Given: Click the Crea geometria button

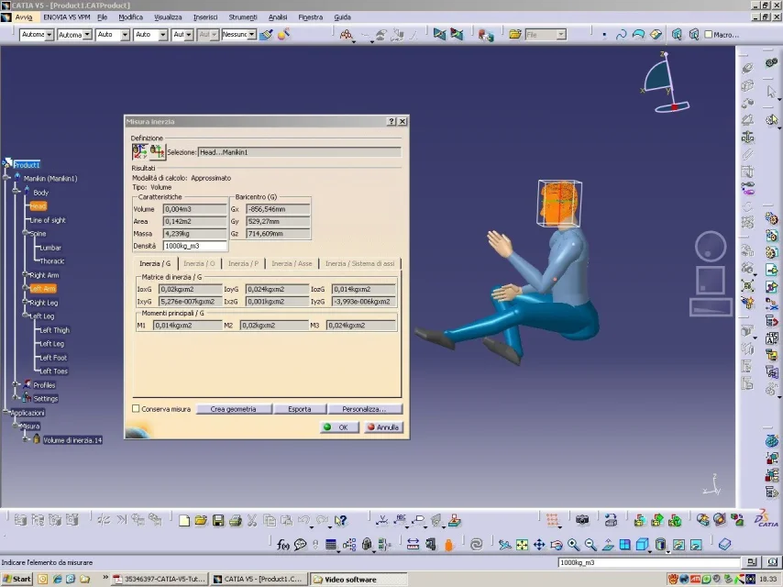Looking at the screenshot, I should click(233, 409).
